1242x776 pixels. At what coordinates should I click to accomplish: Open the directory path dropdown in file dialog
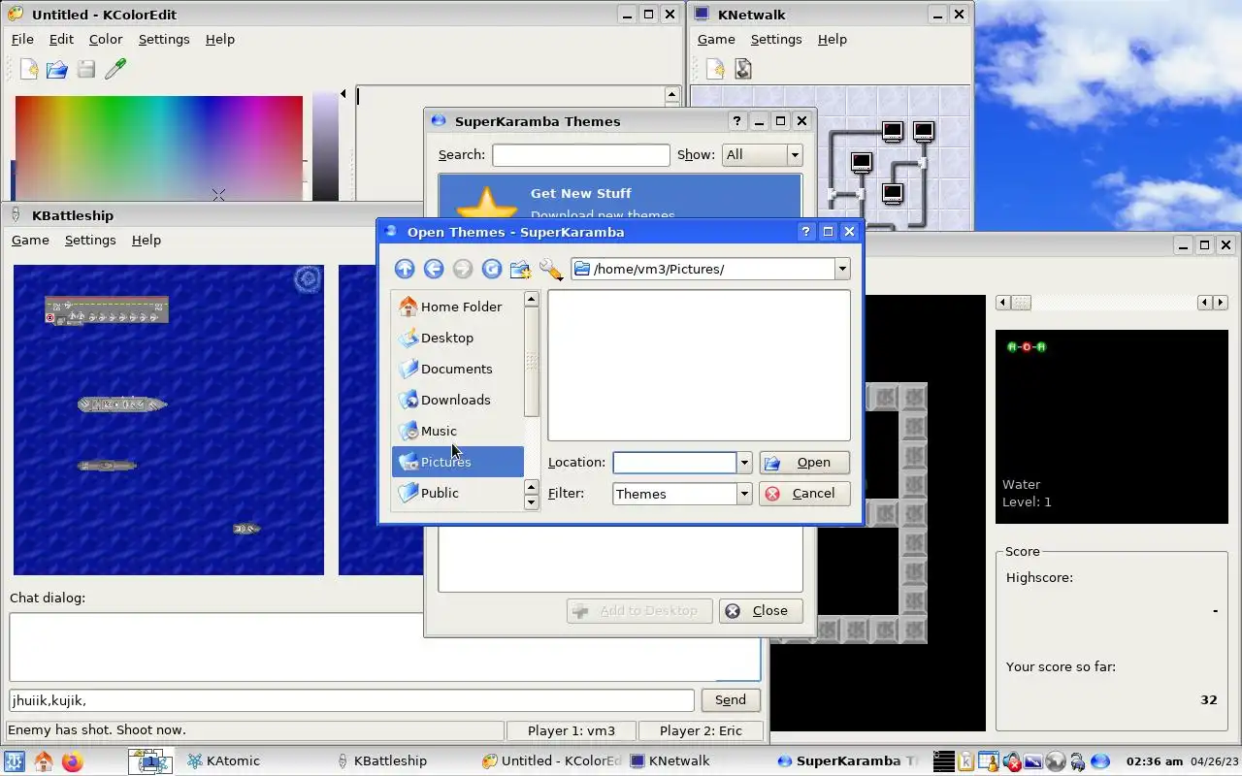pyautogui.click(x=842, y=269)
